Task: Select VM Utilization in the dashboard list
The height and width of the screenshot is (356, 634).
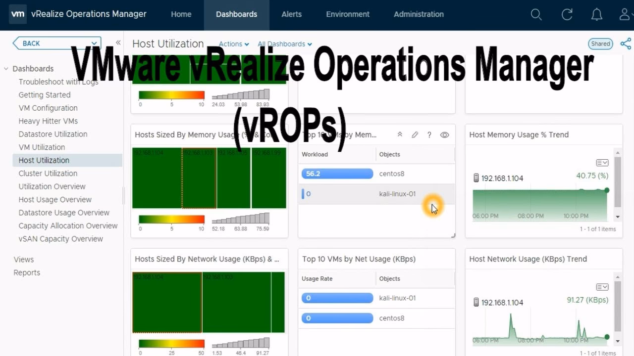Action: point(42,147)
